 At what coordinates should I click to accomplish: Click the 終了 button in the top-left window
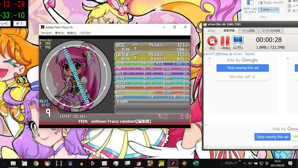click(19, 23)
